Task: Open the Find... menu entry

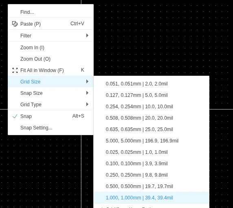Action: click(51, 12)
